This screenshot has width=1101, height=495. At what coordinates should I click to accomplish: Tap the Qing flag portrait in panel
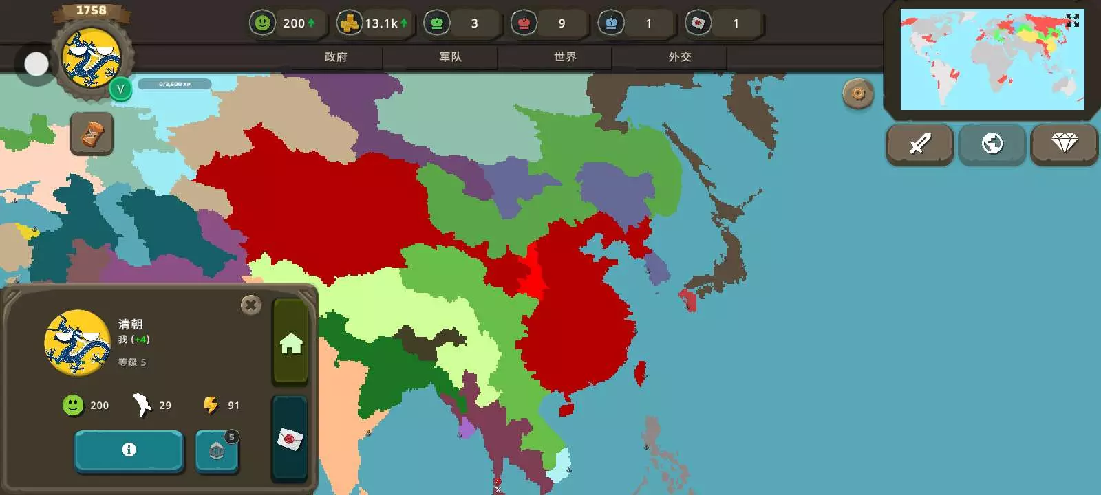tap(77, 342)
